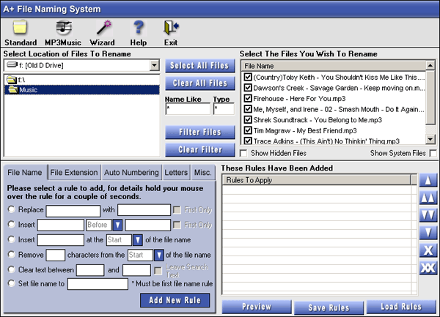Remove all rules with double X button

pos(428,268)
